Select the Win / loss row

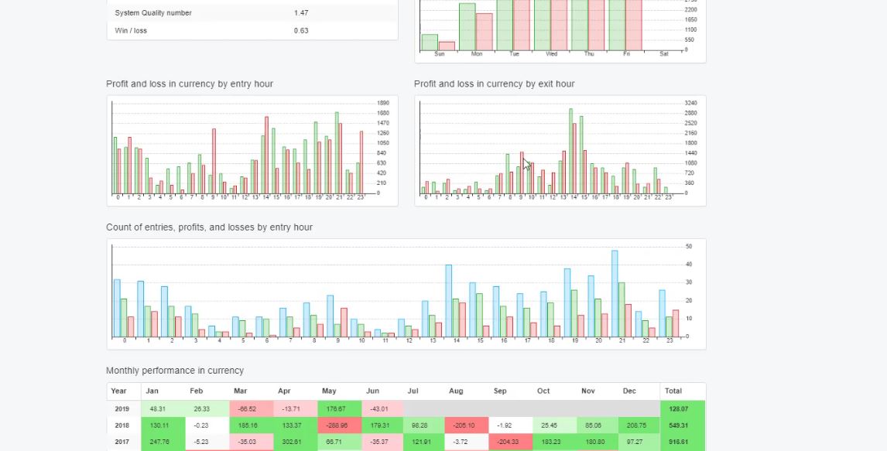[252, 31]
